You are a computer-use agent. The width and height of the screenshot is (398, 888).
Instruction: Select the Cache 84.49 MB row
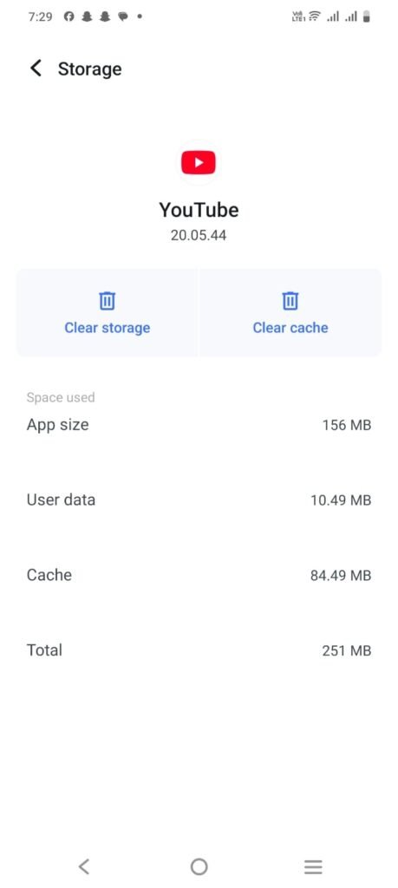(199, 576)
